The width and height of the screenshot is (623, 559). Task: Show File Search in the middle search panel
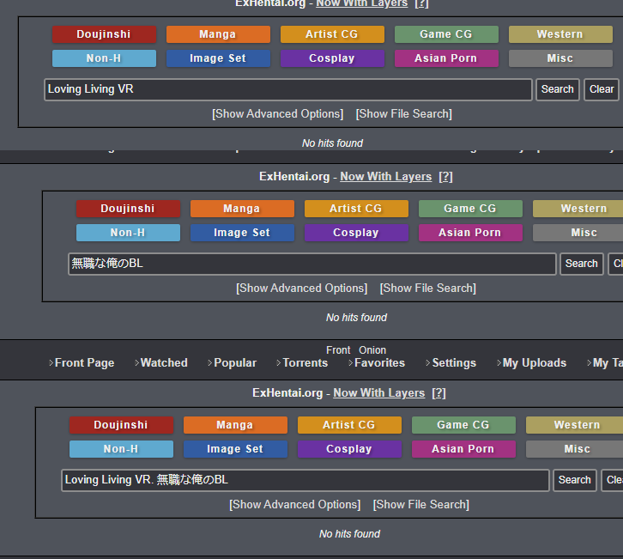(x=427, y=289)
